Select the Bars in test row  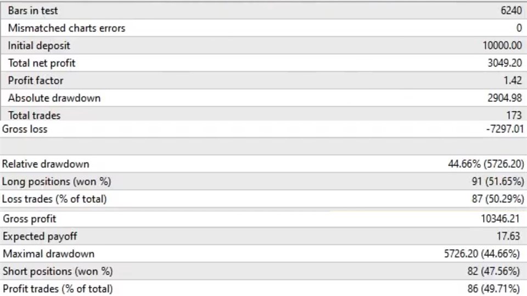pyautogui.click(x=263, y=10)
